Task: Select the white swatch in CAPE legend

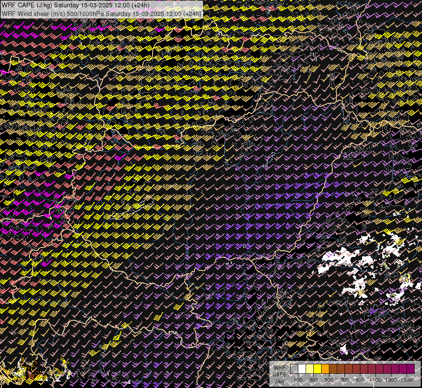Action: click(x=302, y=369)
